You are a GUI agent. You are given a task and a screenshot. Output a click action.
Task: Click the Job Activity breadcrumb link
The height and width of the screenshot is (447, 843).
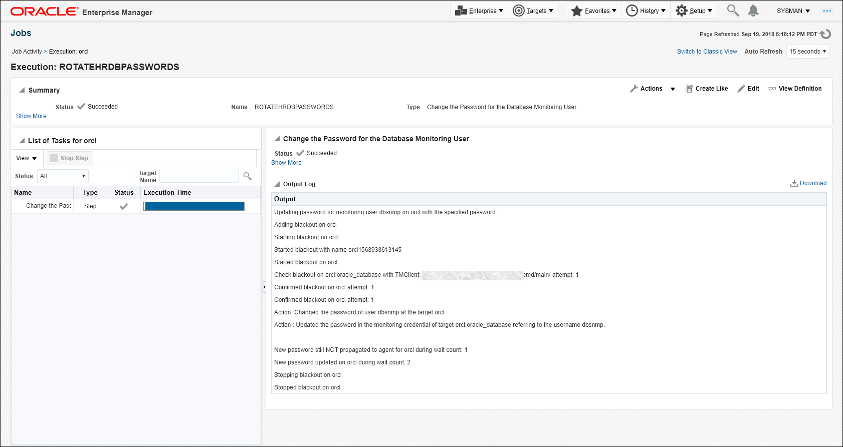[27, 52]
